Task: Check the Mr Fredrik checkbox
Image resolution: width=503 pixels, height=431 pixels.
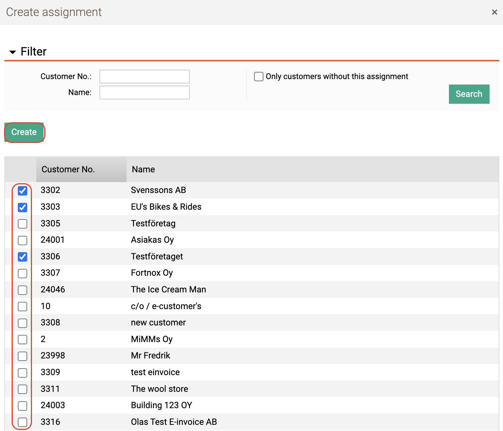Action: [23, 356]
